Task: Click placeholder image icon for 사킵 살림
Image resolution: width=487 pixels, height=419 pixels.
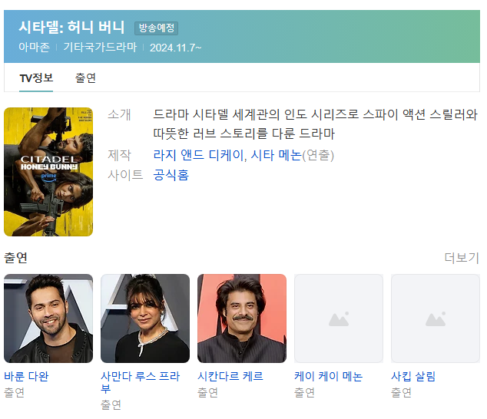Action: [436, 318]
